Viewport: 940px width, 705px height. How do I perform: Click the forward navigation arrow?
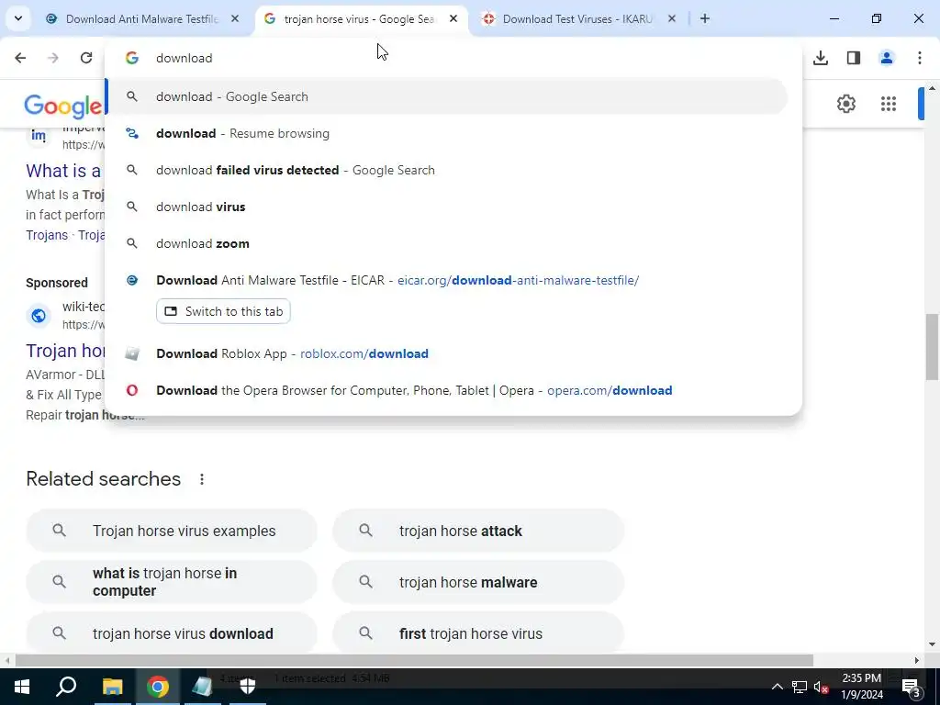(x=53, y=58)
